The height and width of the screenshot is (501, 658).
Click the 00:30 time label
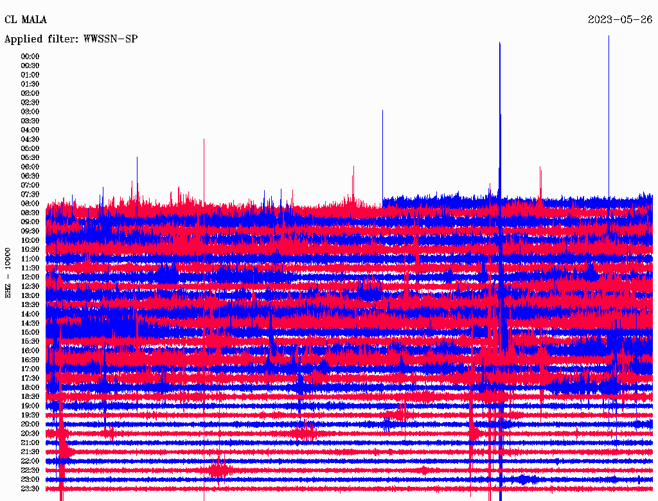pos(30,66)
